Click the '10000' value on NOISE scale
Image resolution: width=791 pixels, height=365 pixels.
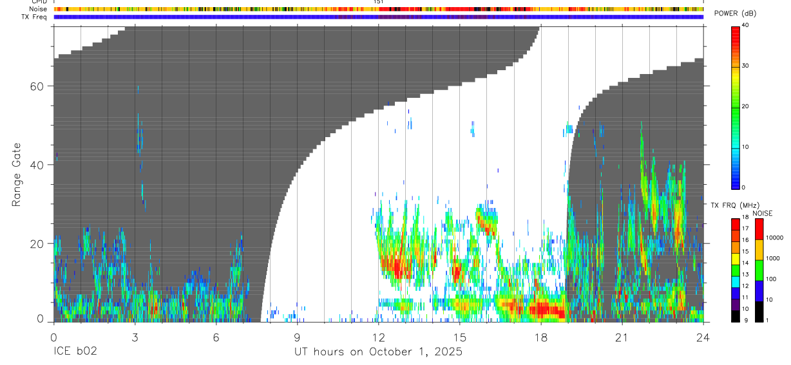click(x=775, y=238)
